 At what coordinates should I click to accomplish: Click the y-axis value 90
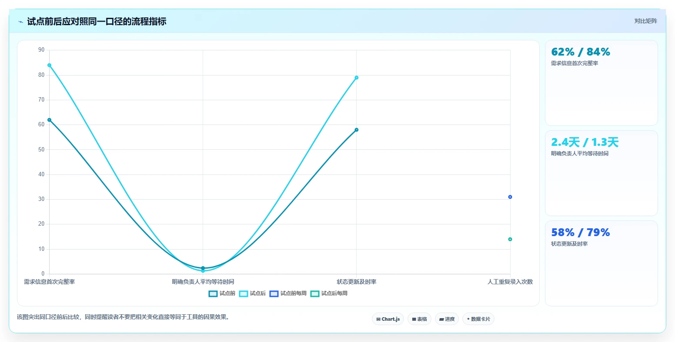click(x=41, y=50)
